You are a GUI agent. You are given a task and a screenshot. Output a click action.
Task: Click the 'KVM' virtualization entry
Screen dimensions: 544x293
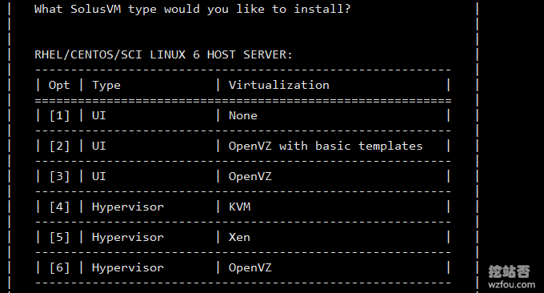tap(239, 207)
